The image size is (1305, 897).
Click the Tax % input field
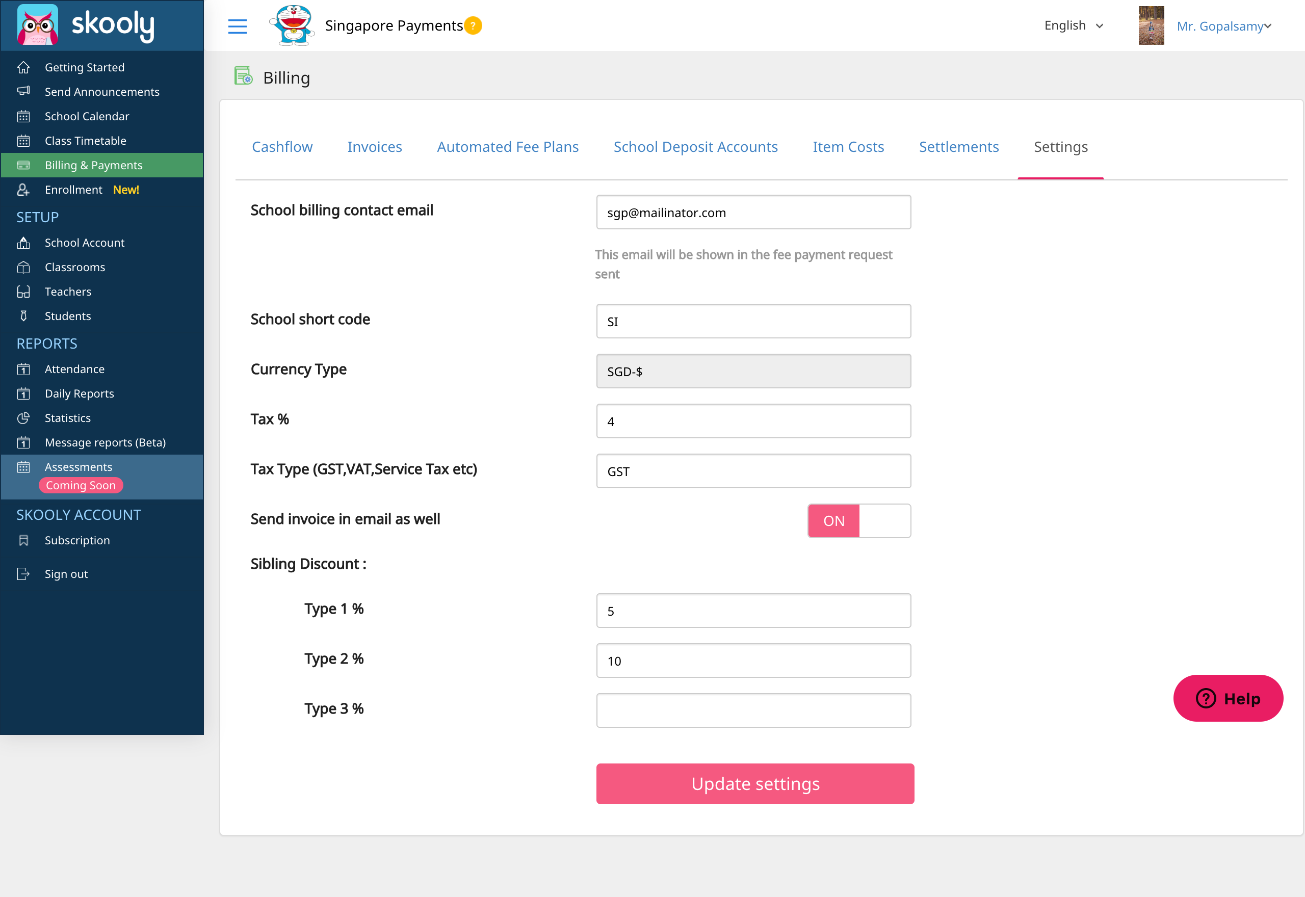click(753, 421)
